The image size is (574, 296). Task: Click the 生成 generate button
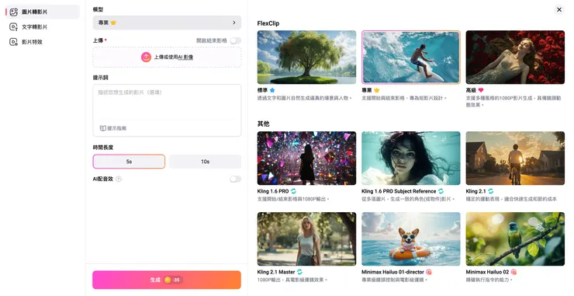[167, 280]
